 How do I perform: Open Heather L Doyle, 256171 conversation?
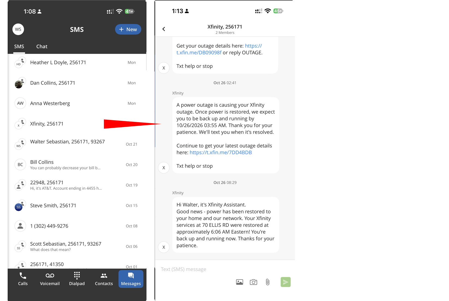77,62
